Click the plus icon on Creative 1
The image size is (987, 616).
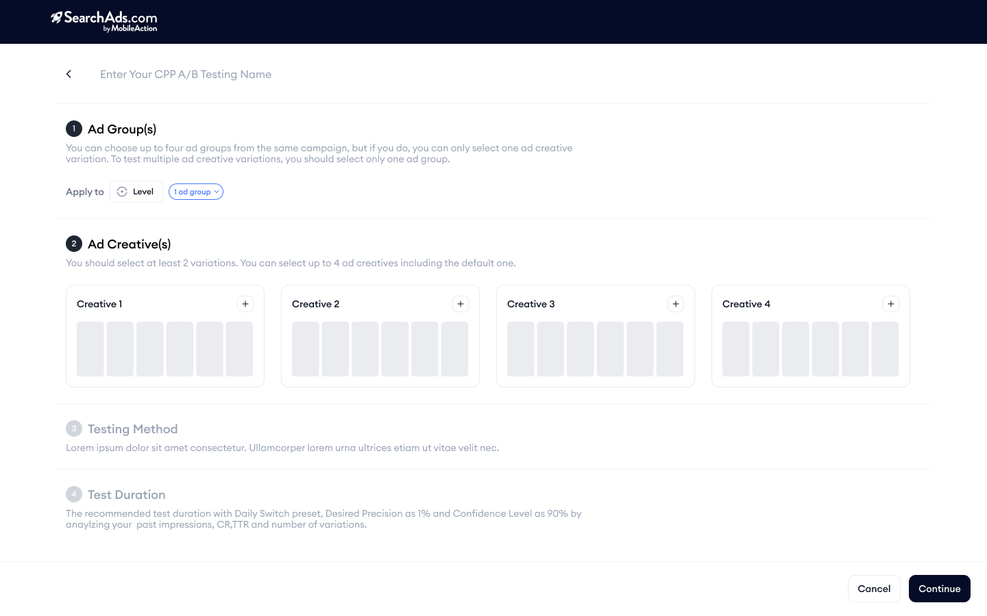[x=245, y=303]
